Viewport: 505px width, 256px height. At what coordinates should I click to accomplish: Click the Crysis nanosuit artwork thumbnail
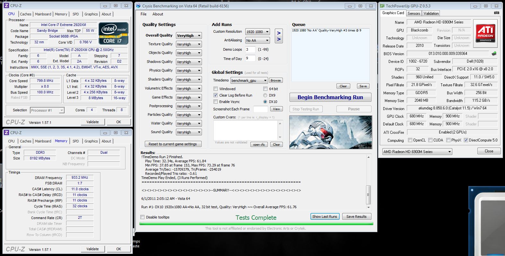point(331,132)
